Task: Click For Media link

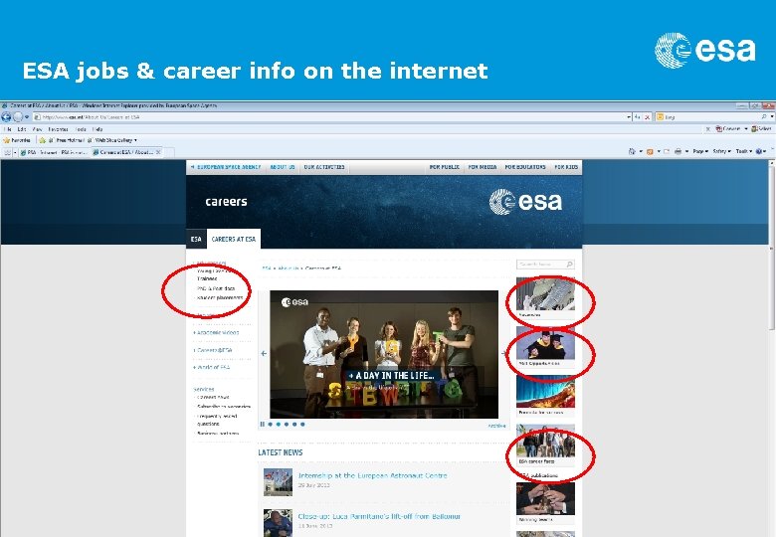Action: [x=483, y=167]
